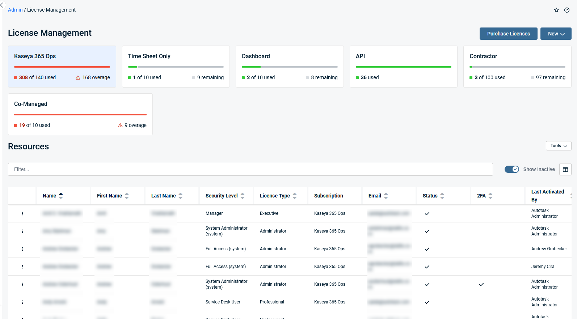Select the Co-Managed license card
This screenshot has width=577, height=319.
pyautogui.click(x=80, y=114)
